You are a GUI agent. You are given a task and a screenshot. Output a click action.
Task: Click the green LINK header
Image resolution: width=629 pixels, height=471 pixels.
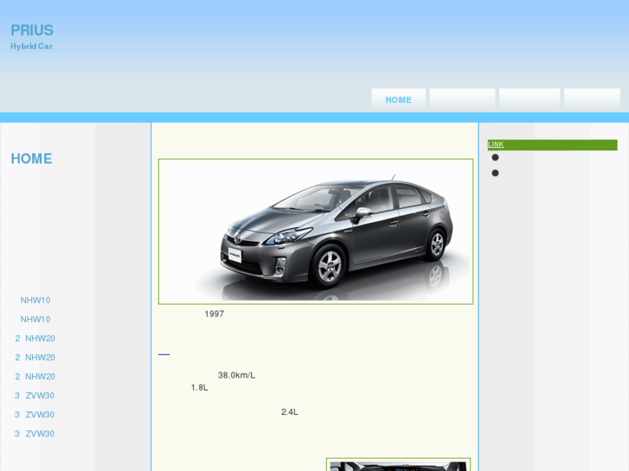[552, 144]
